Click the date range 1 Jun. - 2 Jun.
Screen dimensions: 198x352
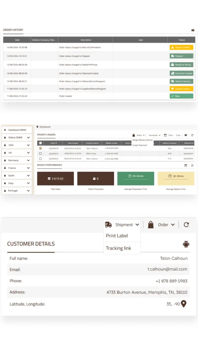click(x=174, y=135)
